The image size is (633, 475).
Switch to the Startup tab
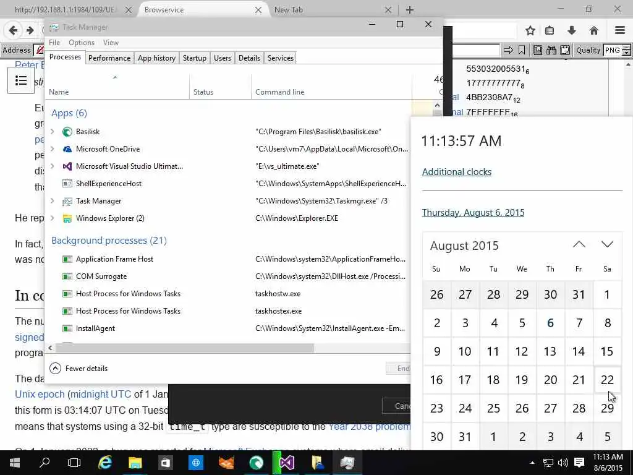tap(195, 58)
